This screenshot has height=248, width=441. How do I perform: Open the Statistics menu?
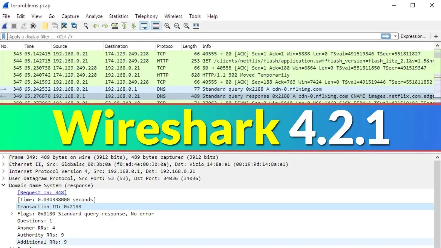tap(119, 16)
